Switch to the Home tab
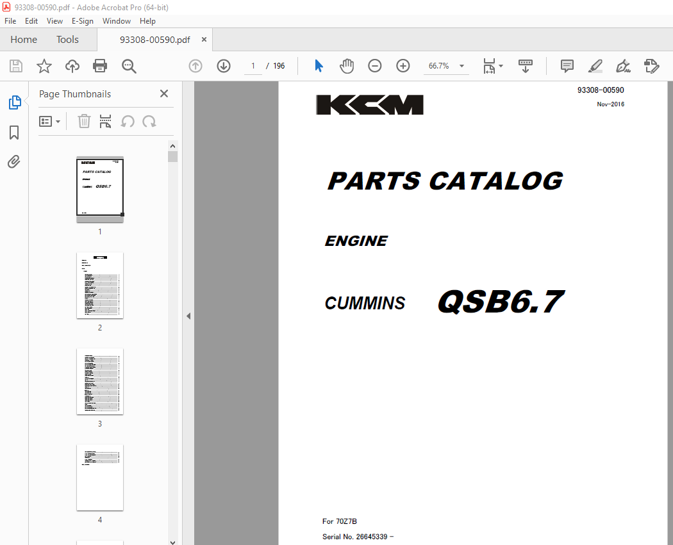This screenshot has width=673, height=545. [x=24, y=40]
